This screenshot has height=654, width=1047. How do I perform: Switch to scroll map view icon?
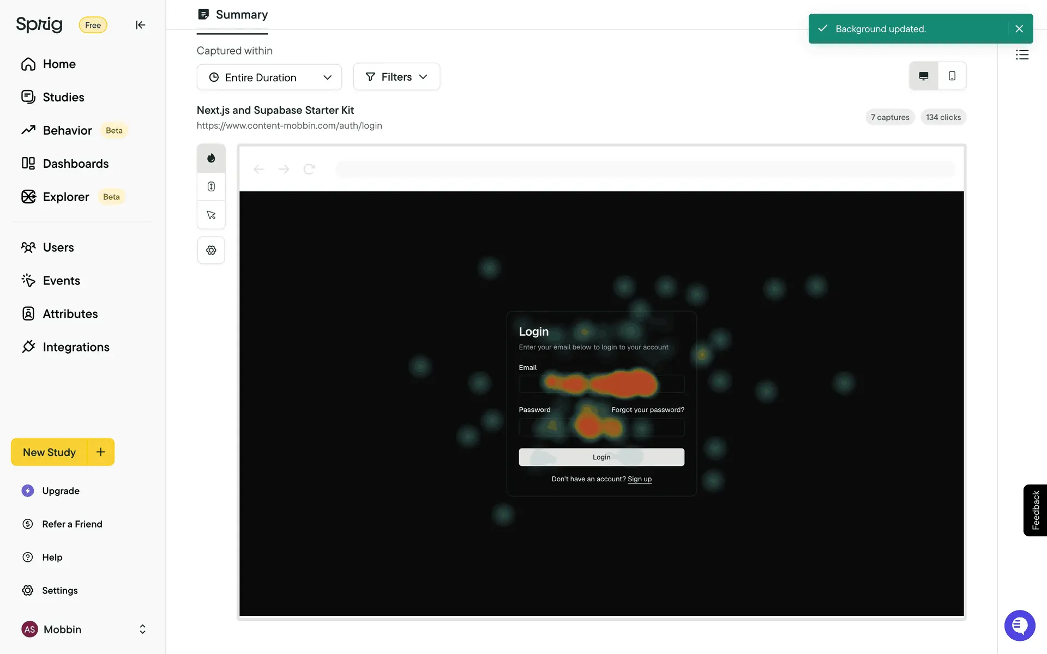[x=211, y=186]
